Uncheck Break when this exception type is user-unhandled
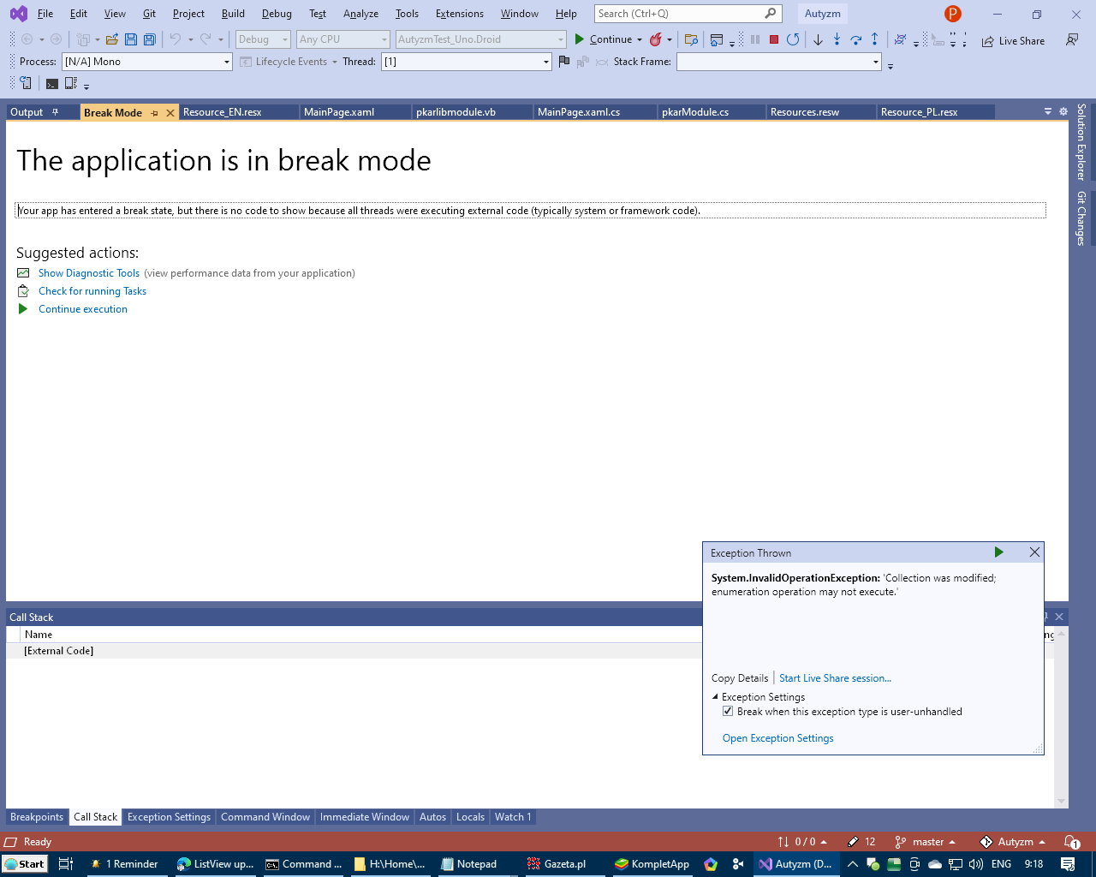 (728, 711)
